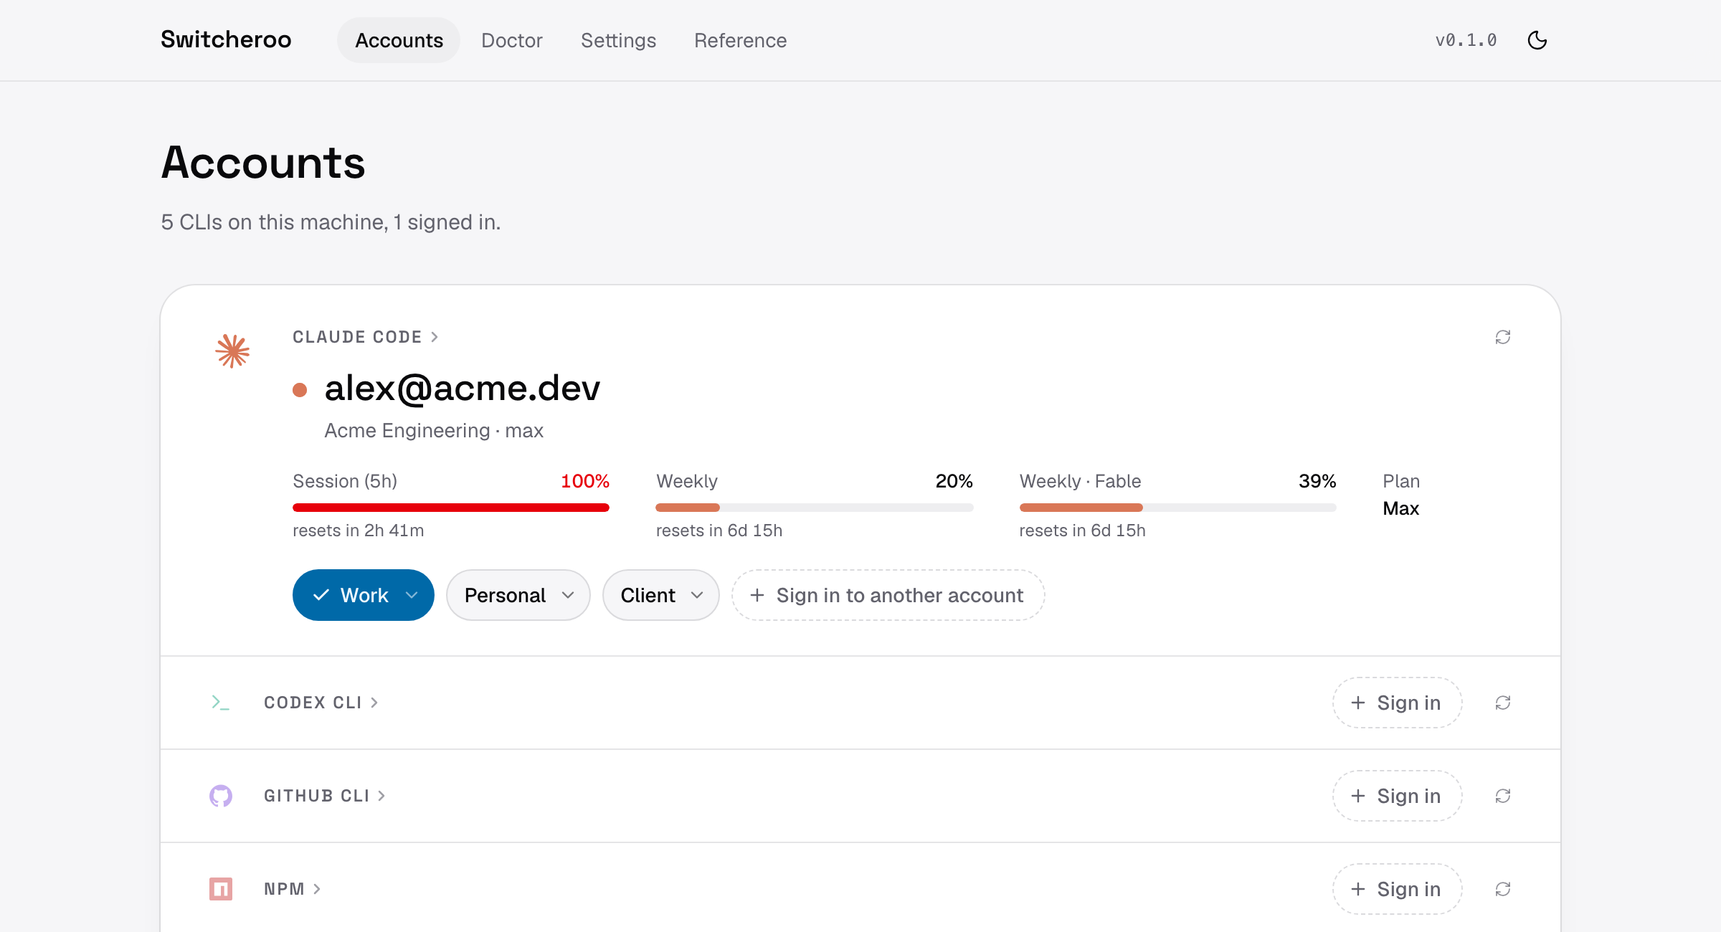Click the alex@acme.dev account email
The height and width of the screenshot is (932, 1721).
pos(463,389)
